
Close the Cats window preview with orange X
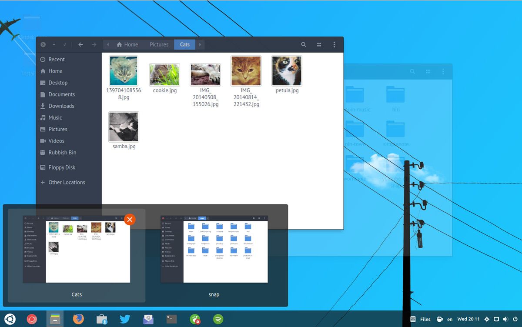click(130, 220)
